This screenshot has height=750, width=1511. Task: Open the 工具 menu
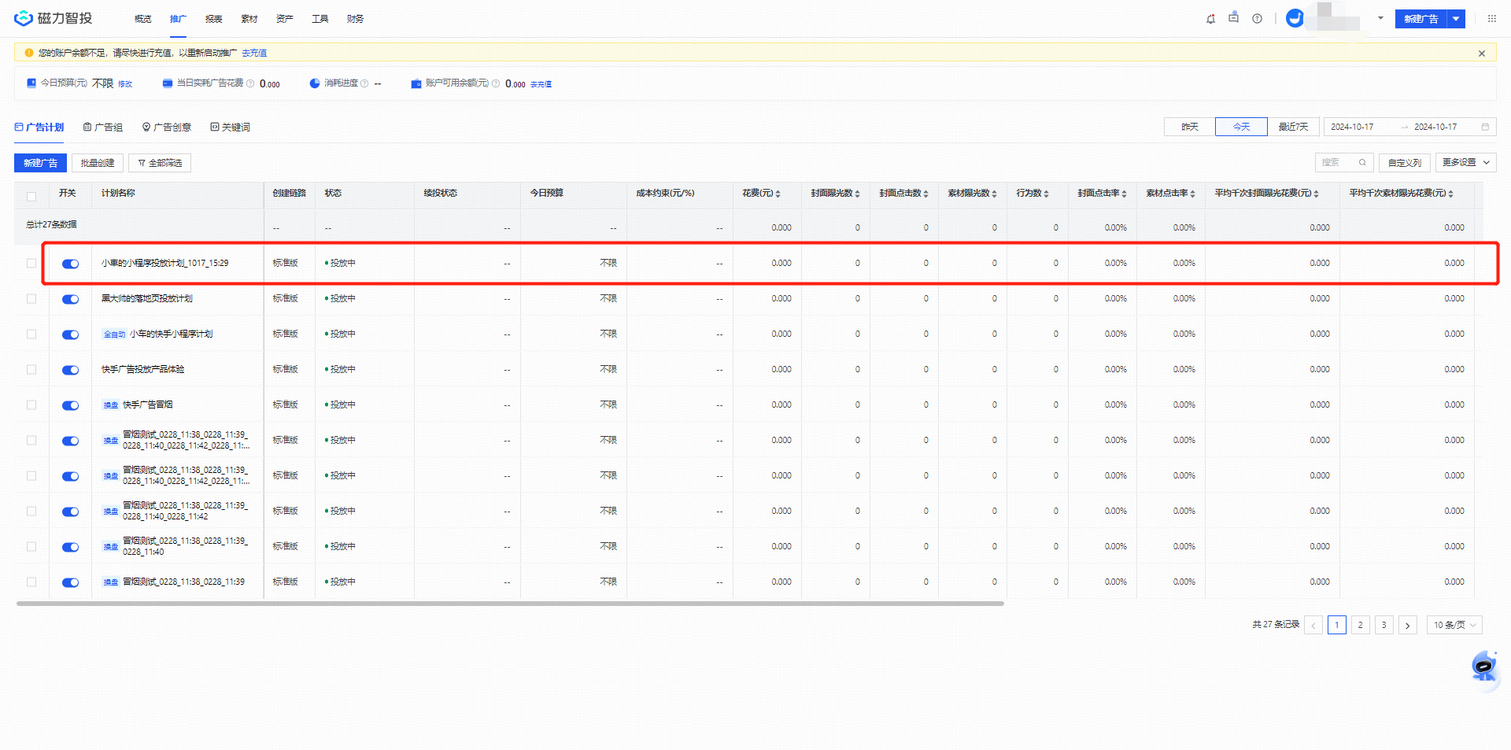tap(320, 19)
